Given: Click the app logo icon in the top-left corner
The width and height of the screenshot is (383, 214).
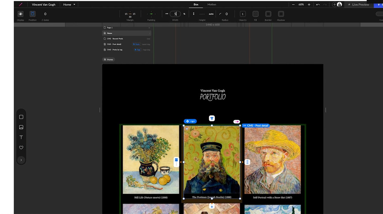Looking at the screenshot, I should coord(21,5).
